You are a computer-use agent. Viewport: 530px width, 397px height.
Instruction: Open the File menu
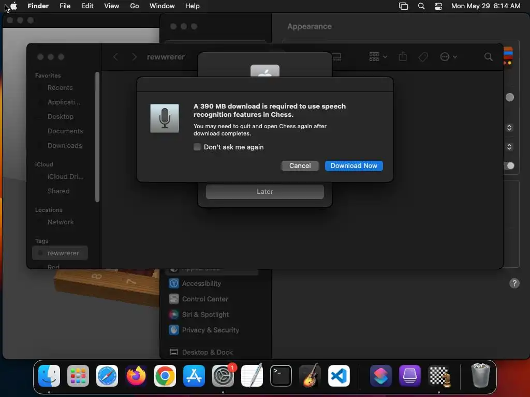point(65,6)
